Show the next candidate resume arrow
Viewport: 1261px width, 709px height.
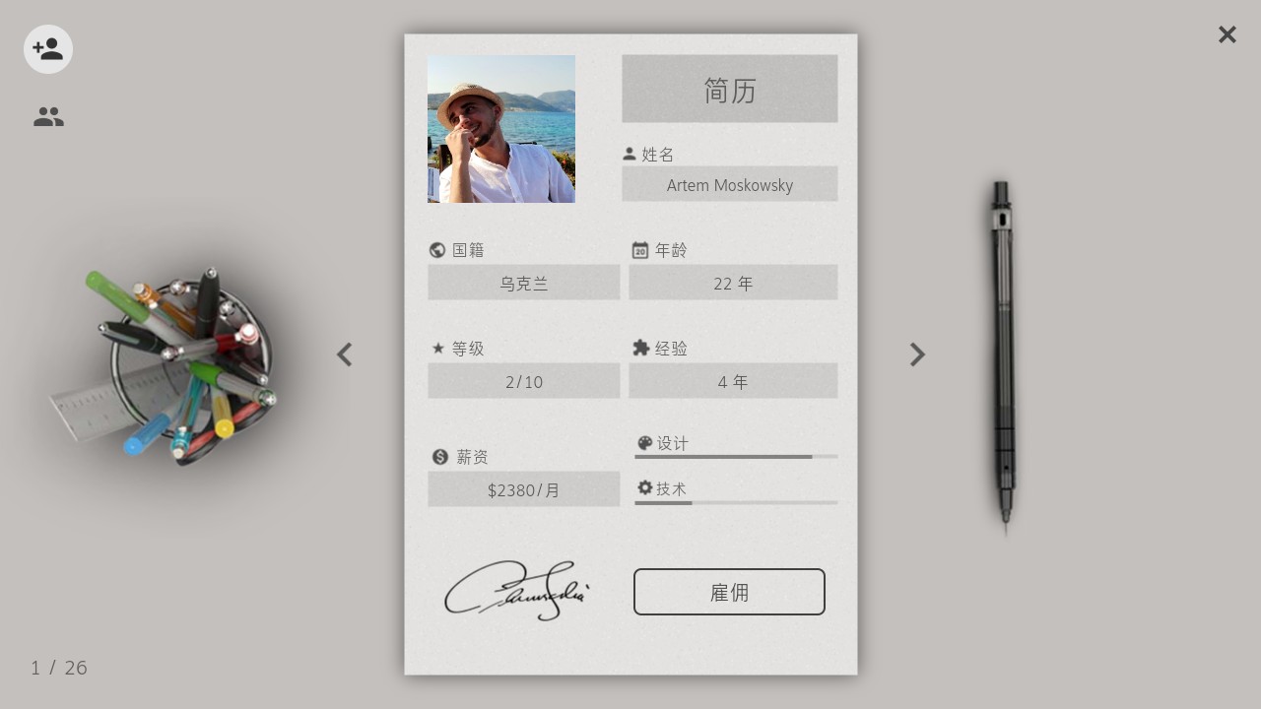(917, 354)
